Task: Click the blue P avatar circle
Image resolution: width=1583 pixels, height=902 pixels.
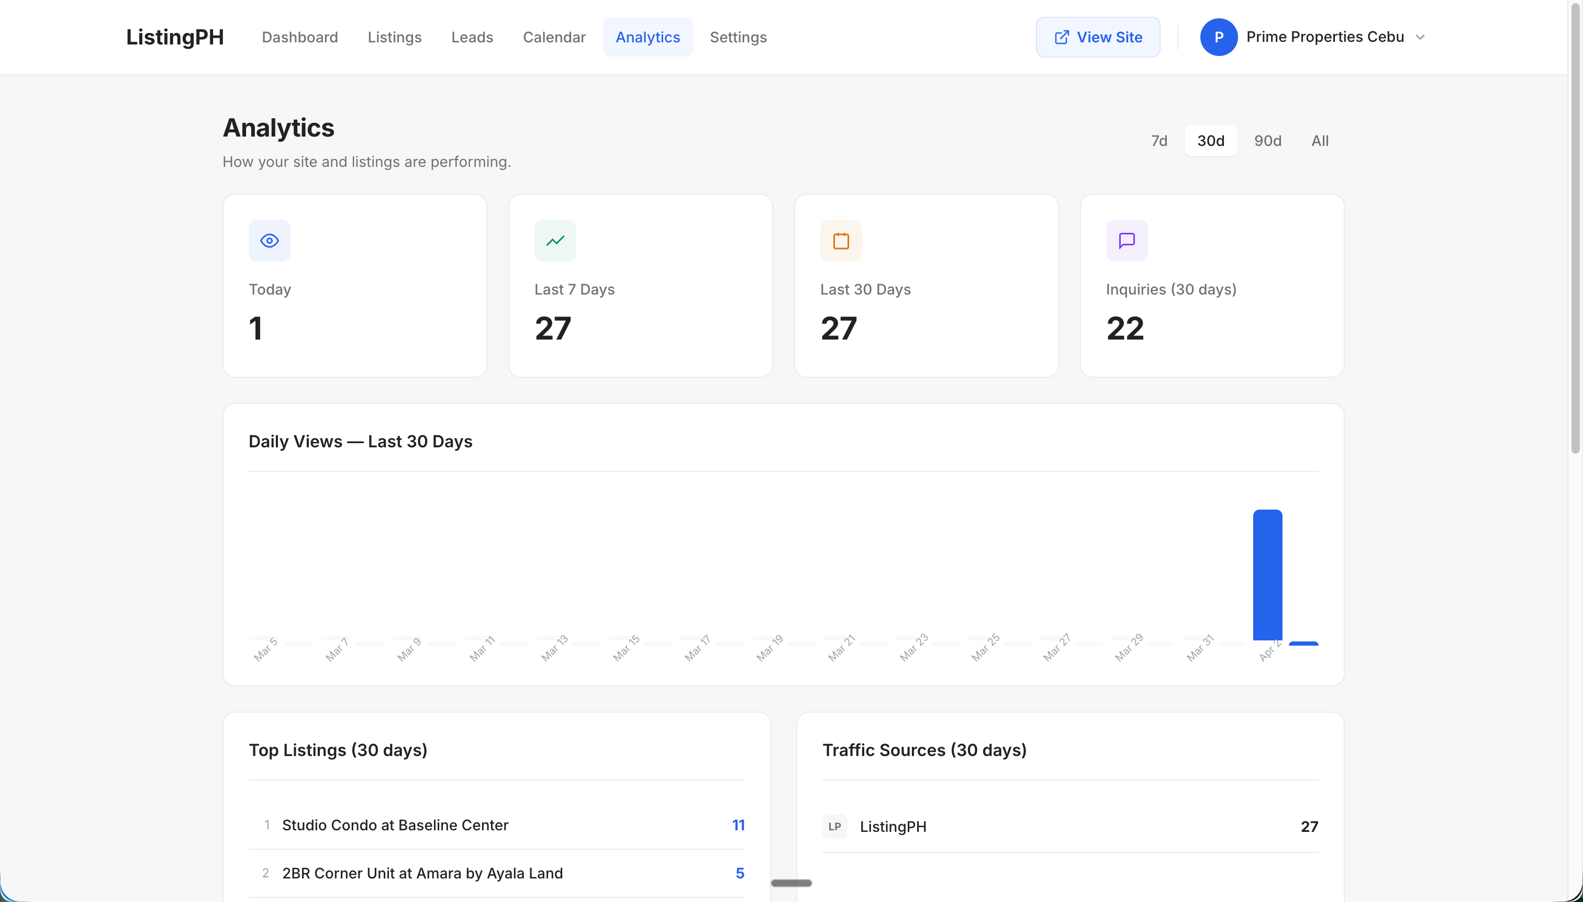Action: [1218, 37]
